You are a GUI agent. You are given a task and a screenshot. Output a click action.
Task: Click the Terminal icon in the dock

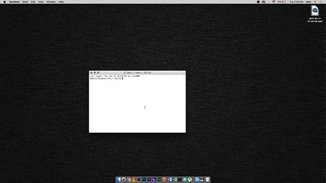[180, 179]
